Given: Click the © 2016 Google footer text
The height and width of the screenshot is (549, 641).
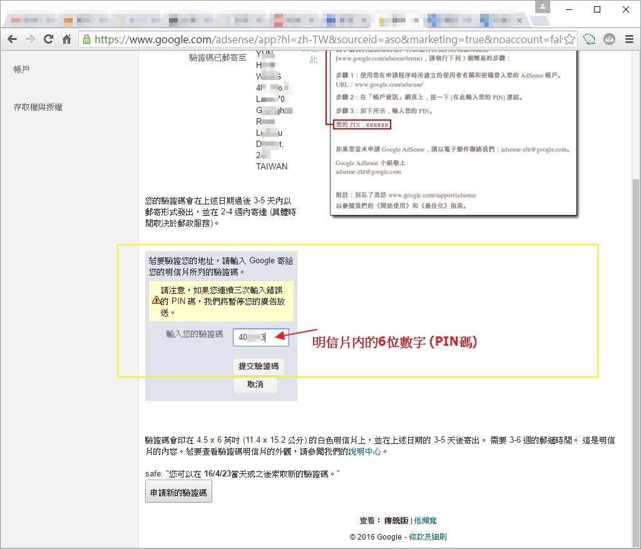Looking at the screenshot, I should pos(376,536).
